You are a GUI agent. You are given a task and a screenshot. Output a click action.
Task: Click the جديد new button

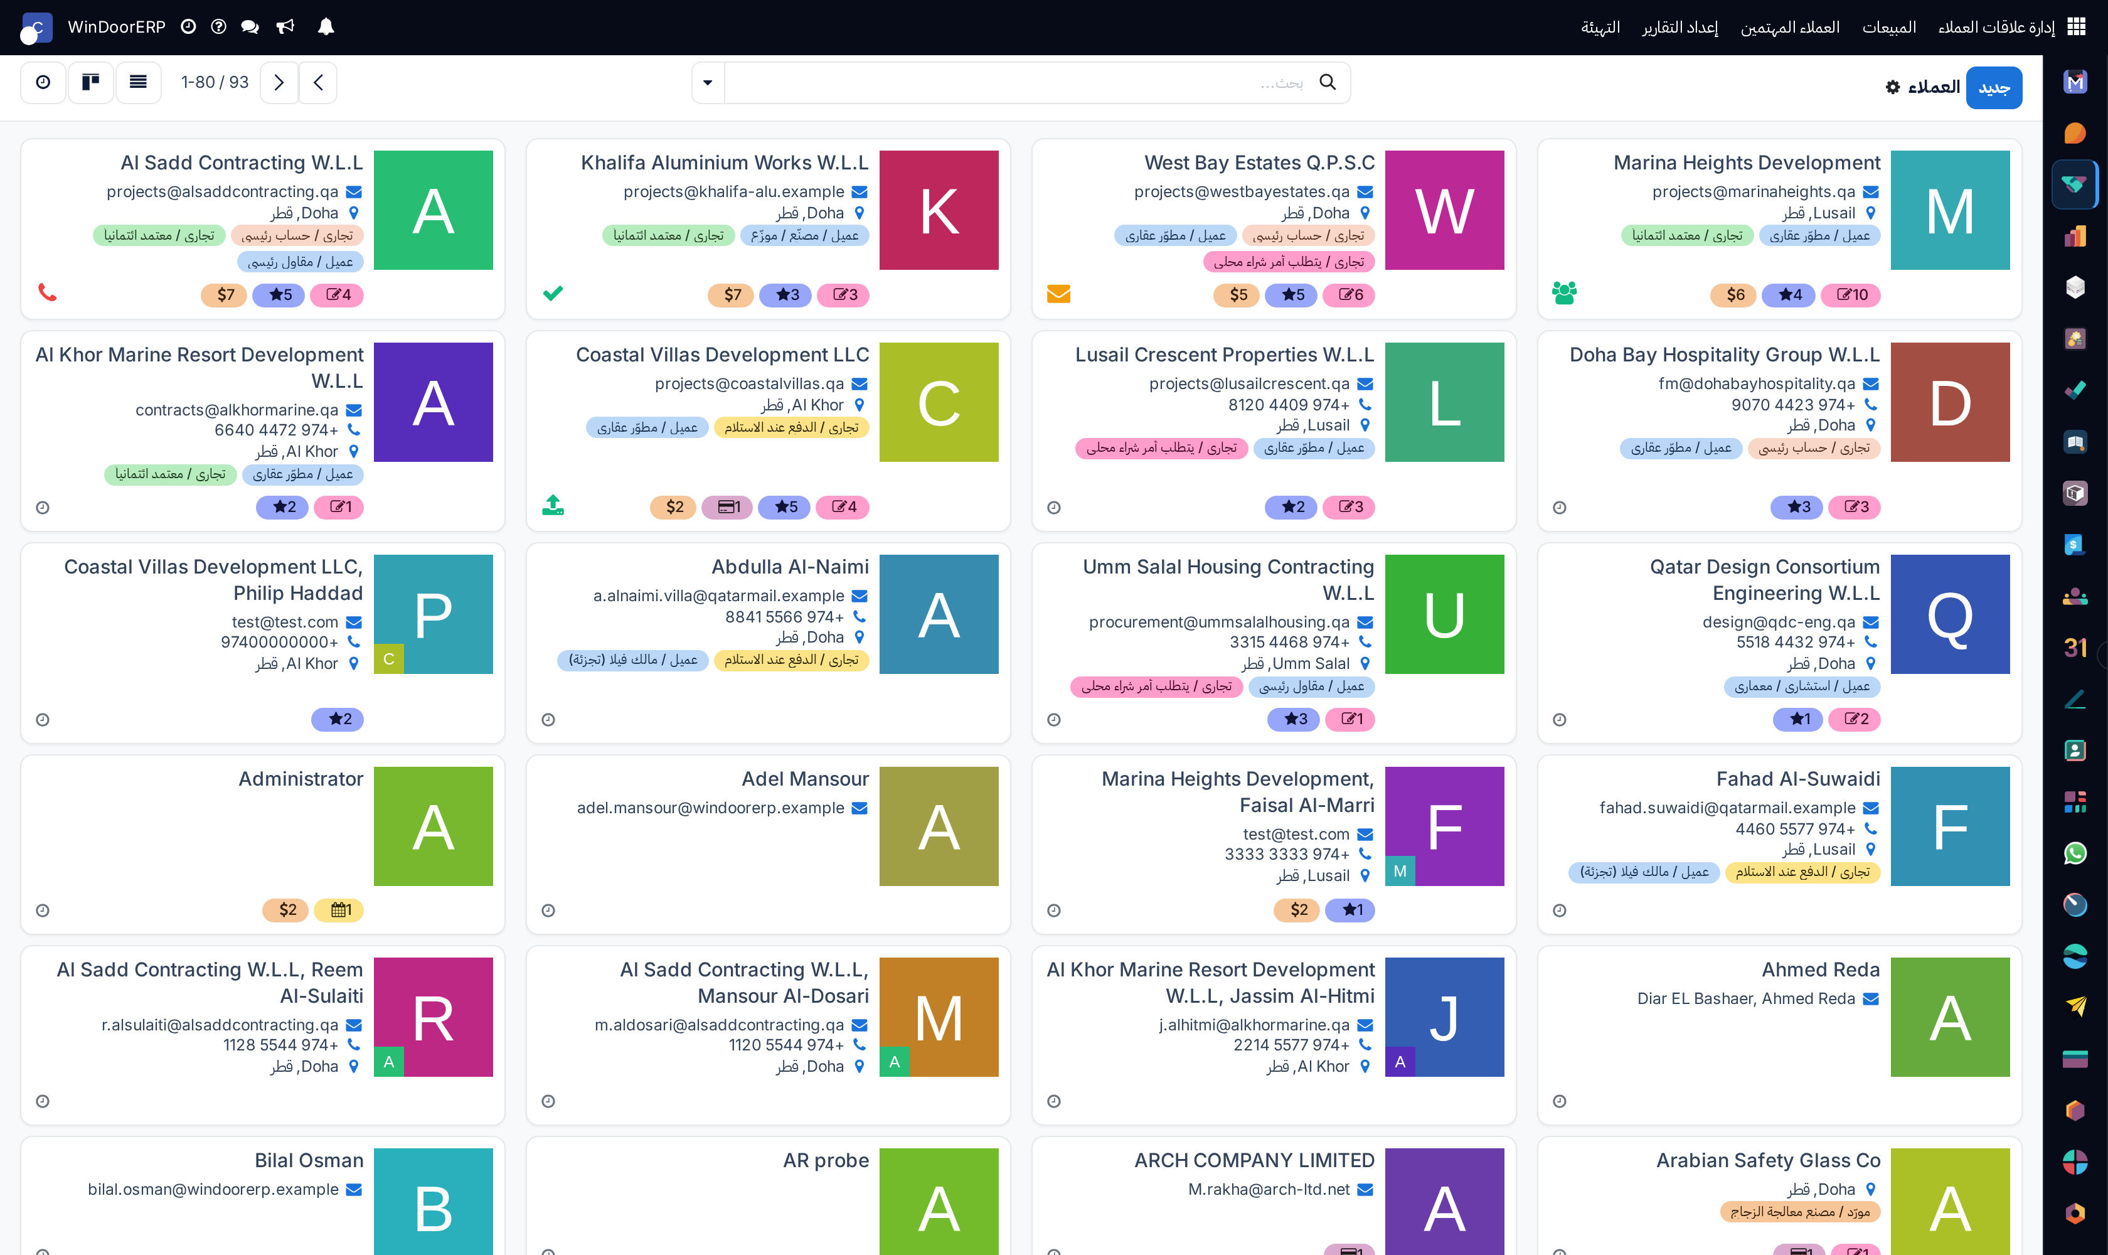click(x=1993, y=87)
